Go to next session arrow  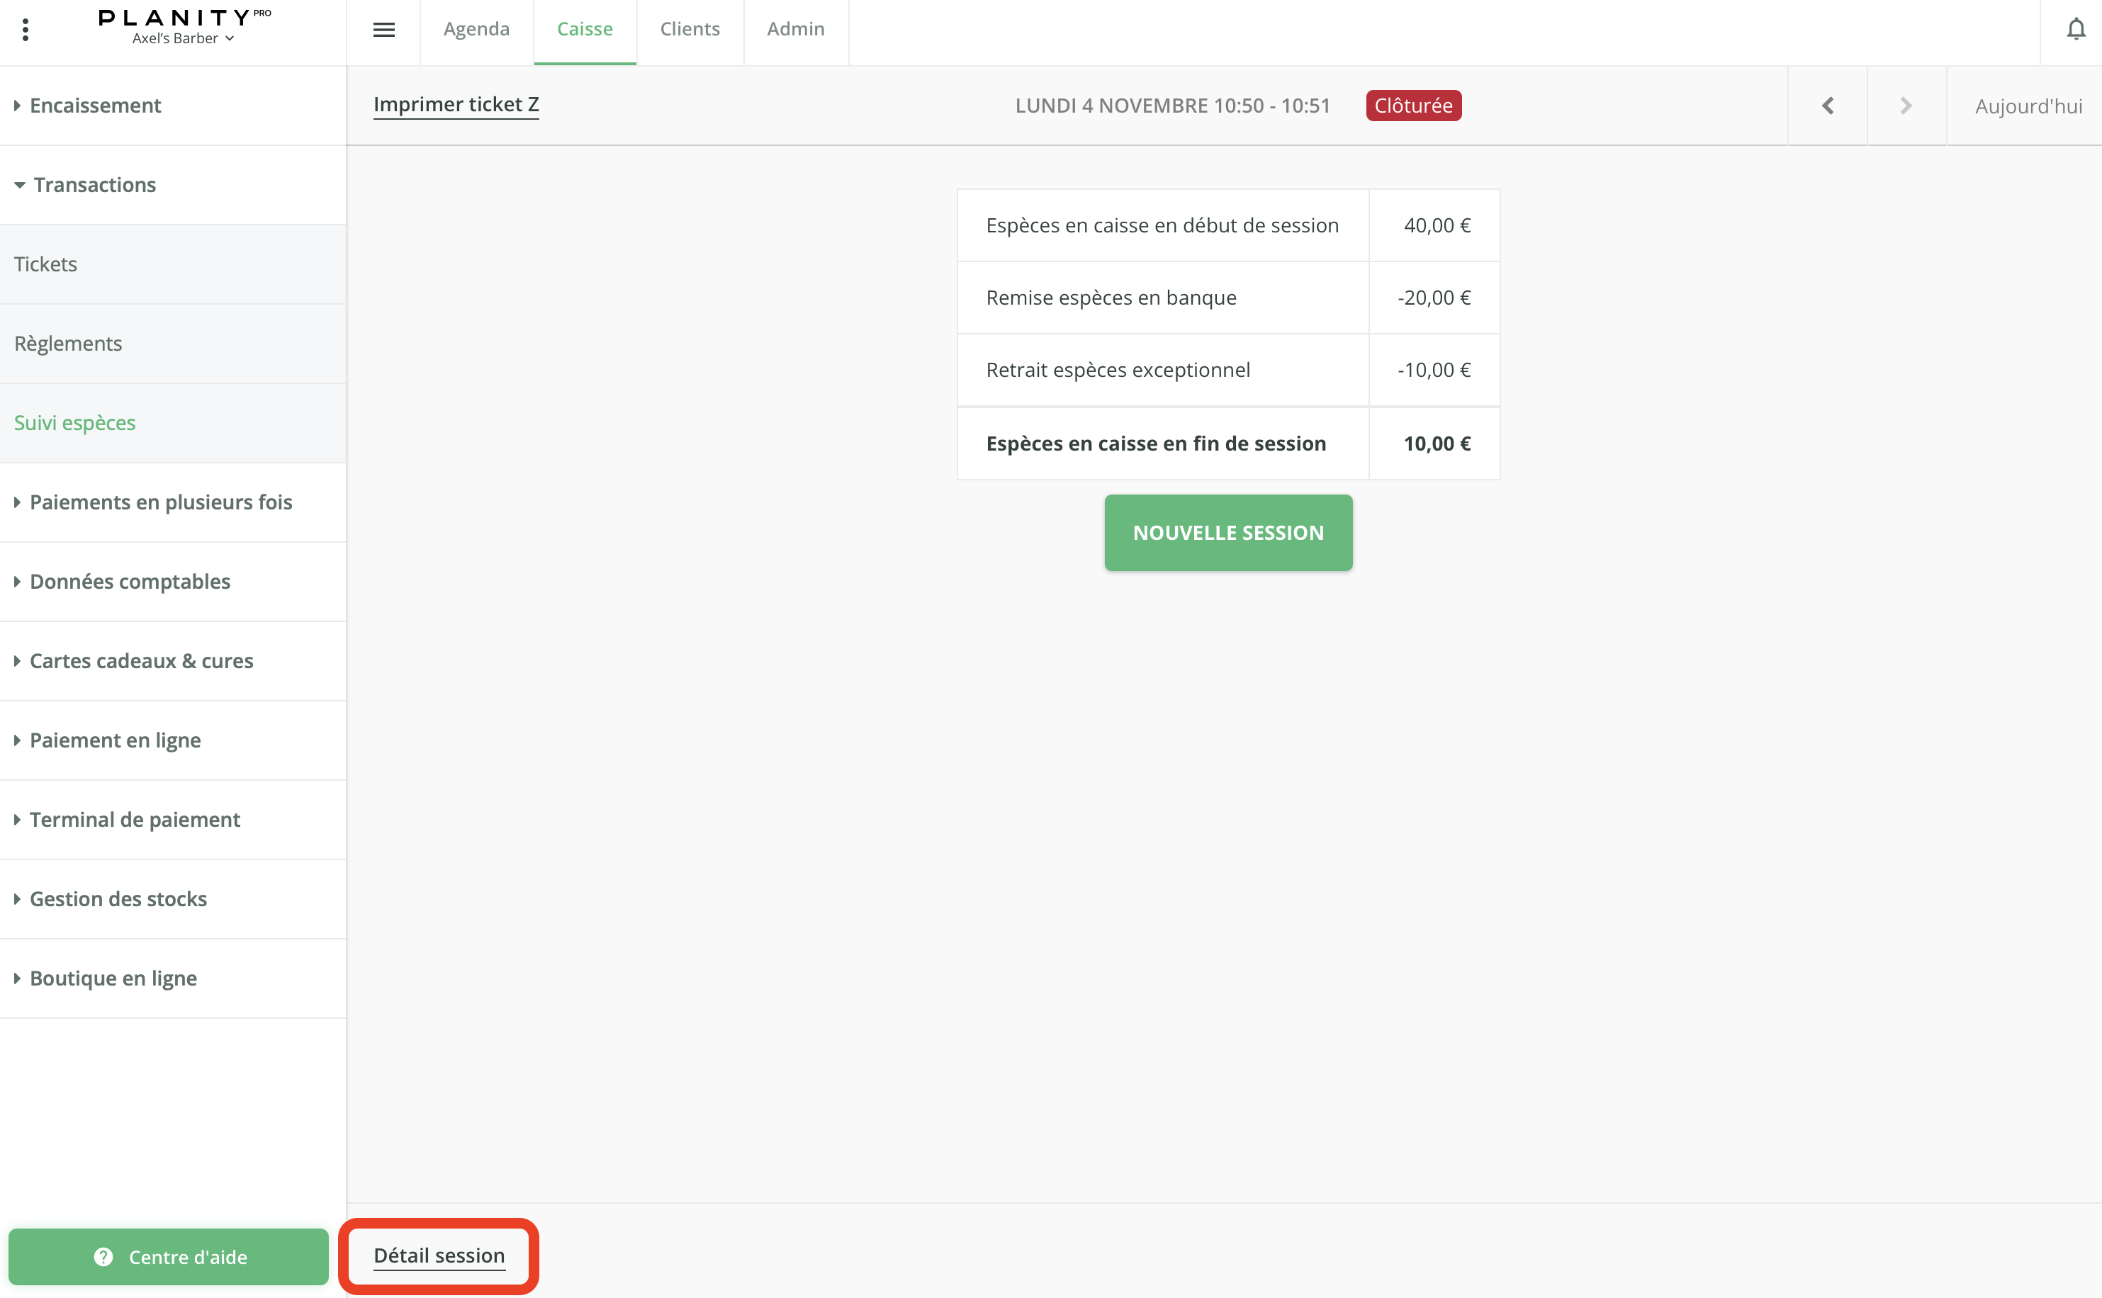coord(1906,106)
